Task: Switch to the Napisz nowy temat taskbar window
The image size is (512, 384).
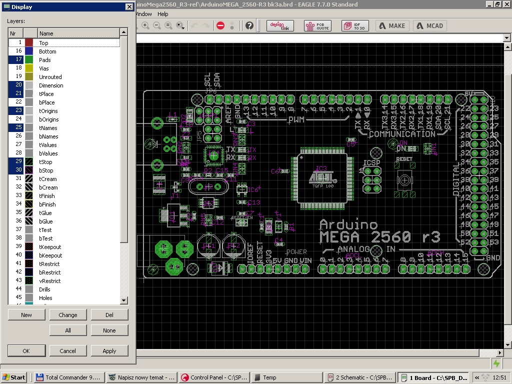Action: [142, 377]
